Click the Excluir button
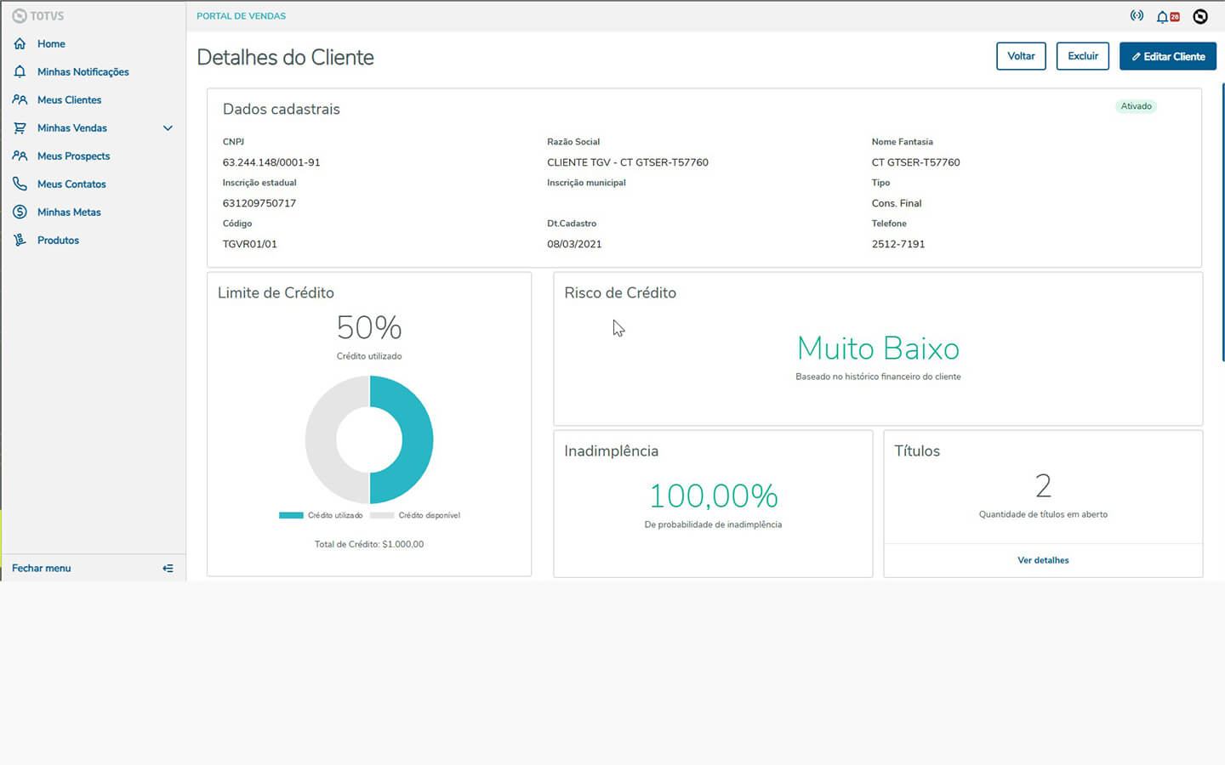 tap(1082, 56)
